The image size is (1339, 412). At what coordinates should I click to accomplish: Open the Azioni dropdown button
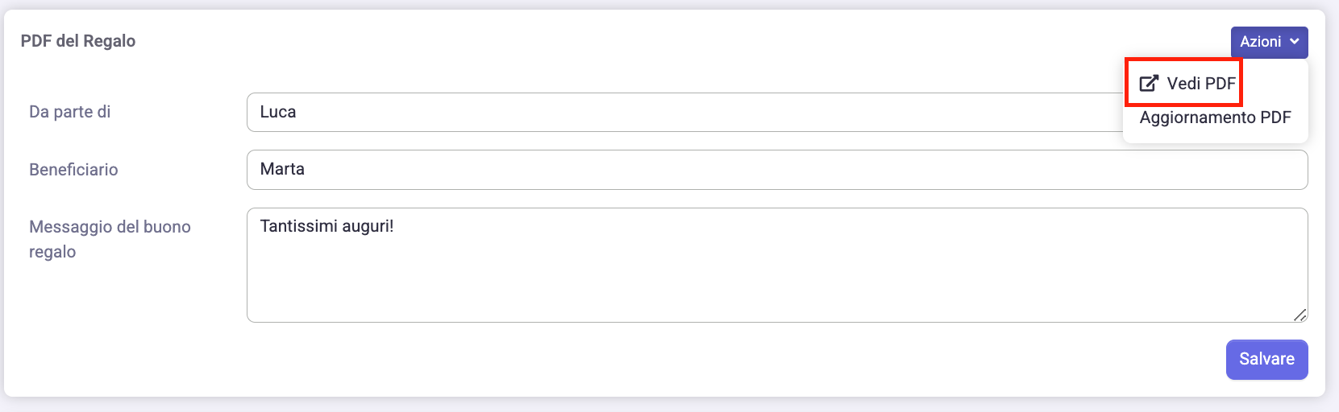tap(1269, 42)
